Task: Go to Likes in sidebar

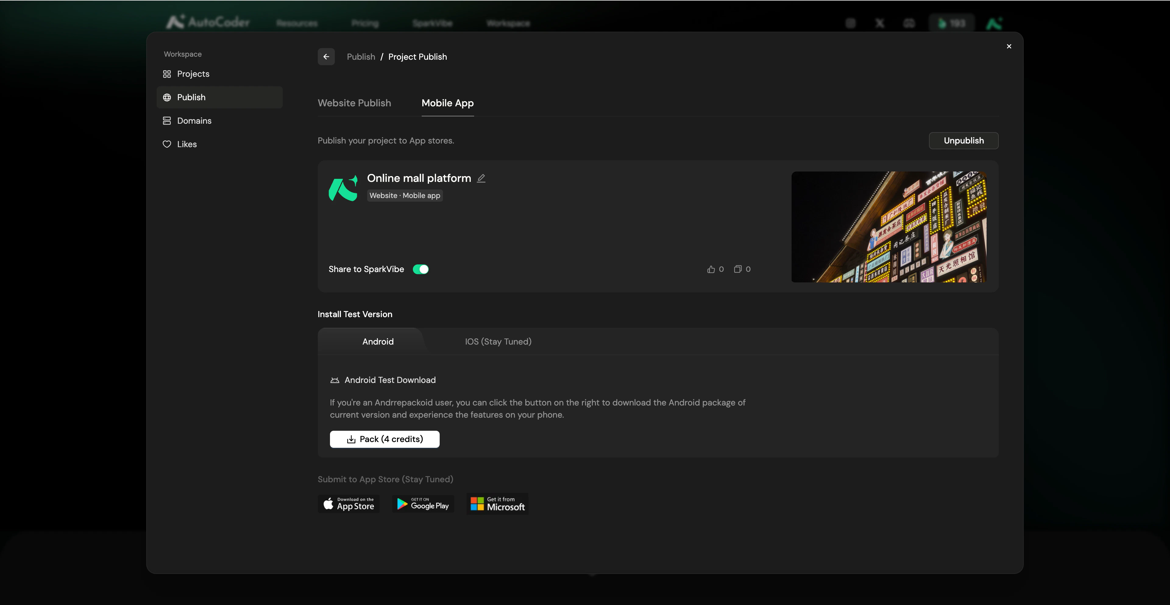Action: coord(187,144)
